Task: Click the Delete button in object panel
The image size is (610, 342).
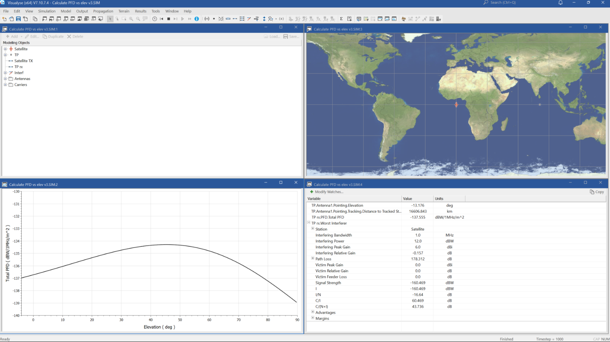Action: 75,37
